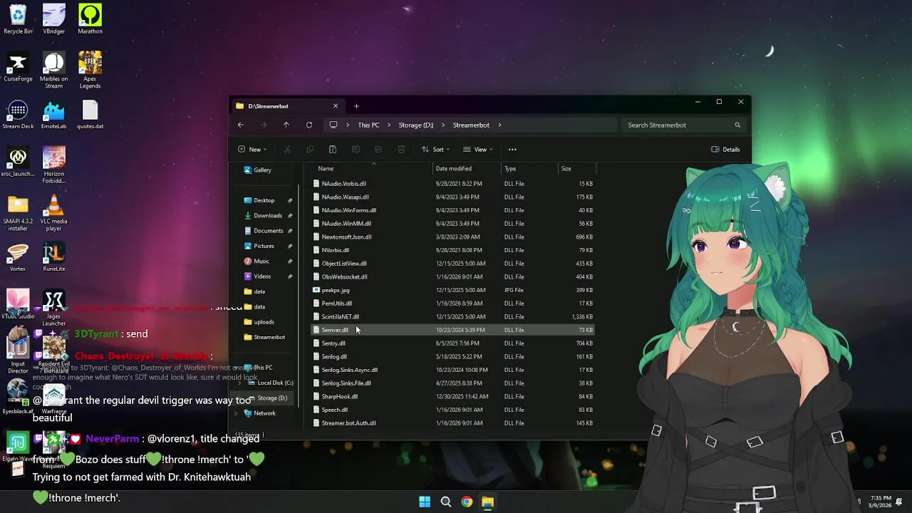Viewport: 912px width, 513px height.
Task: Expand Local Disk (C:) tree node
Action: (x=241, y=383)
